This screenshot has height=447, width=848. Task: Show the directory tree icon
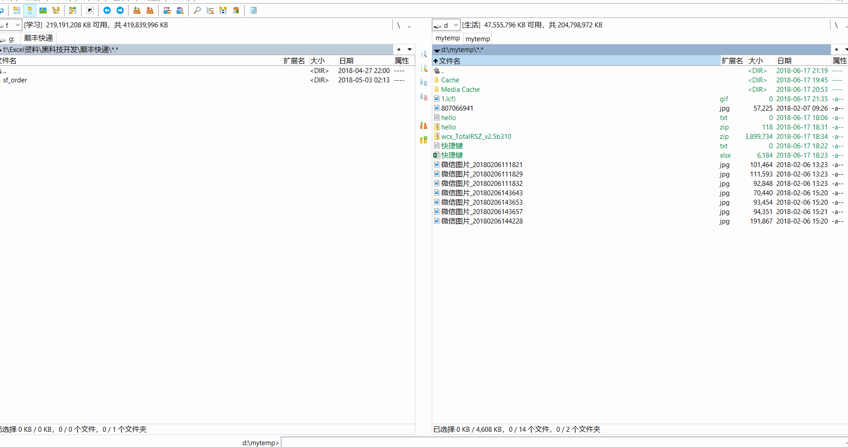(56, 10)
